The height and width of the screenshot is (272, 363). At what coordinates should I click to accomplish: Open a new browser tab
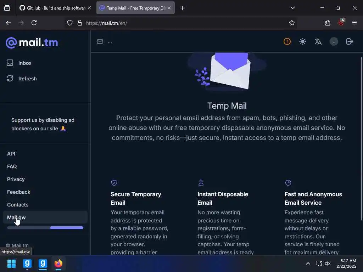183,8
